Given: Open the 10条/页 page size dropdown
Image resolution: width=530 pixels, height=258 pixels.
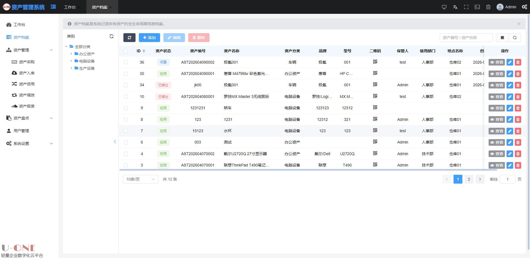Looking at the screenshot, I should (141, 179).
